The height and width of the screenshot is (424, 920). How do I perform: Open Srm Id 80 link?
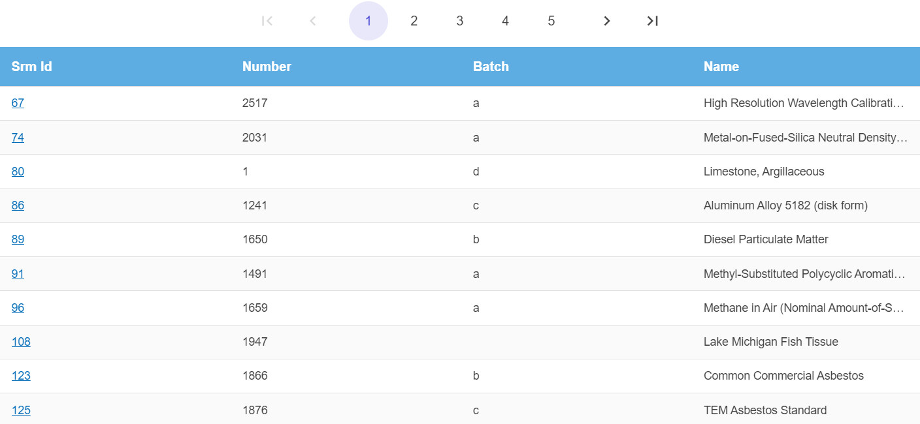tap(18, 172)
